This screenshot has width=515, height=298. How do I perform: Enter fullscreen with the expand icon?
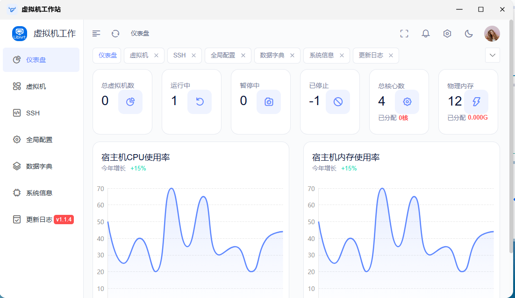(404, 34)
